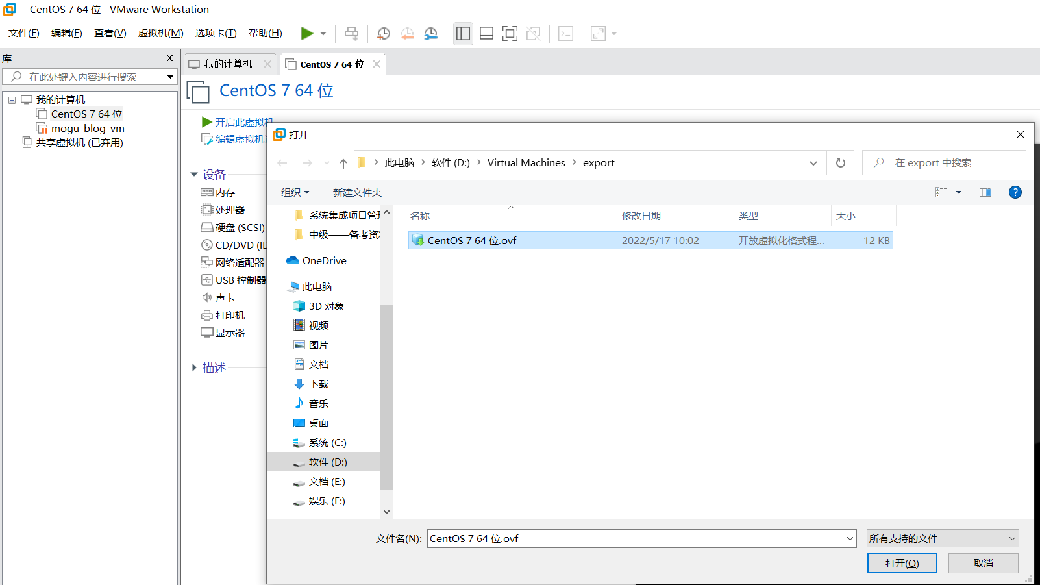Click the full screen mode toolbar icon

[x=510, y=34]
